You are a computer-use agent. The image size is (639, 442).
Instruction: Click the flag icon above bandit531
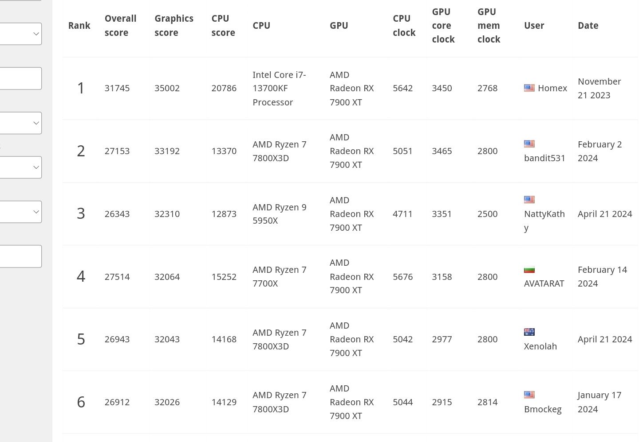529,144
